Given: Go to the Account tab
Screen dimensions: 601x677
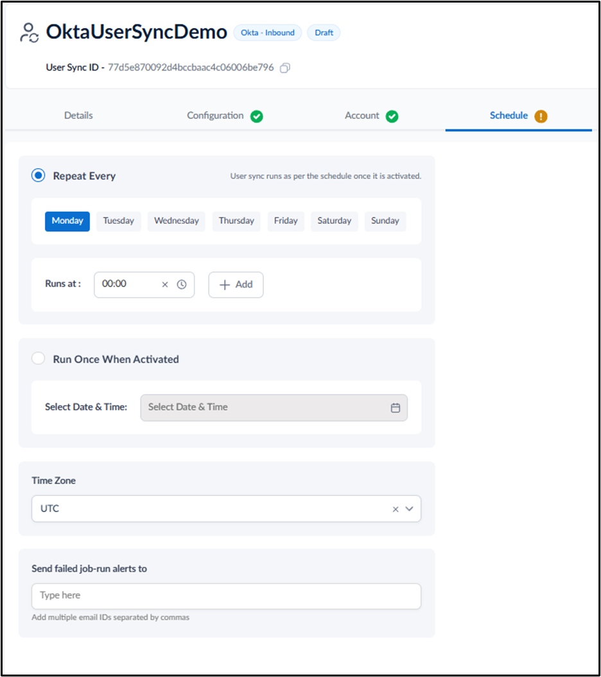Looking at the screenshot, I should pos(362,116).
